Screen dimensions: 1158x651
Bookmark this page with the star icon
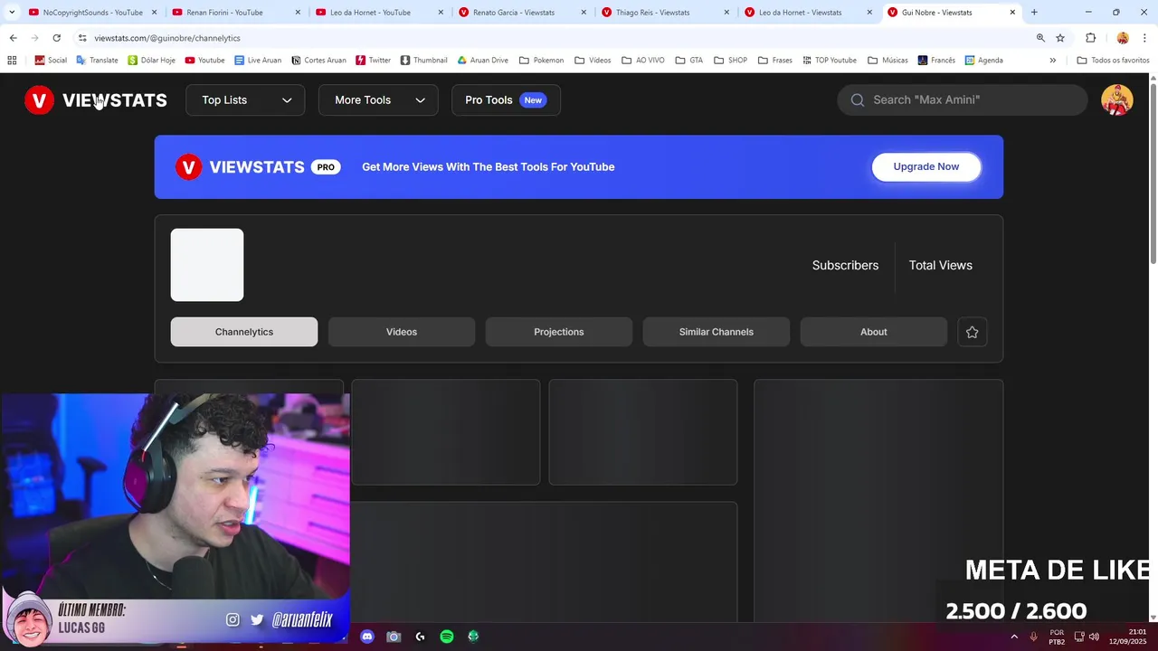pyautogui.click(x=1060, y=38)
